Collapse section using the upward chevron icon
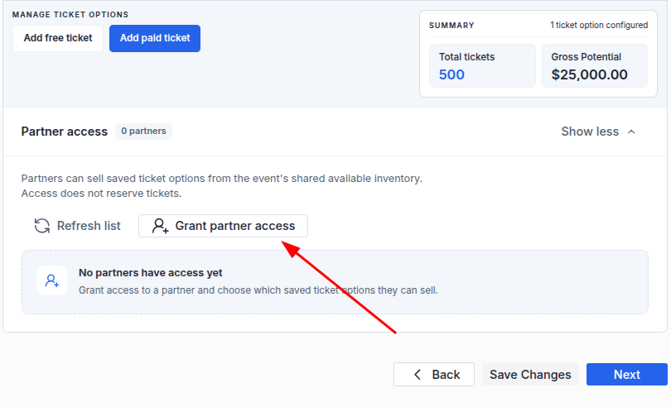671x407 pixels. pos(631,132)
